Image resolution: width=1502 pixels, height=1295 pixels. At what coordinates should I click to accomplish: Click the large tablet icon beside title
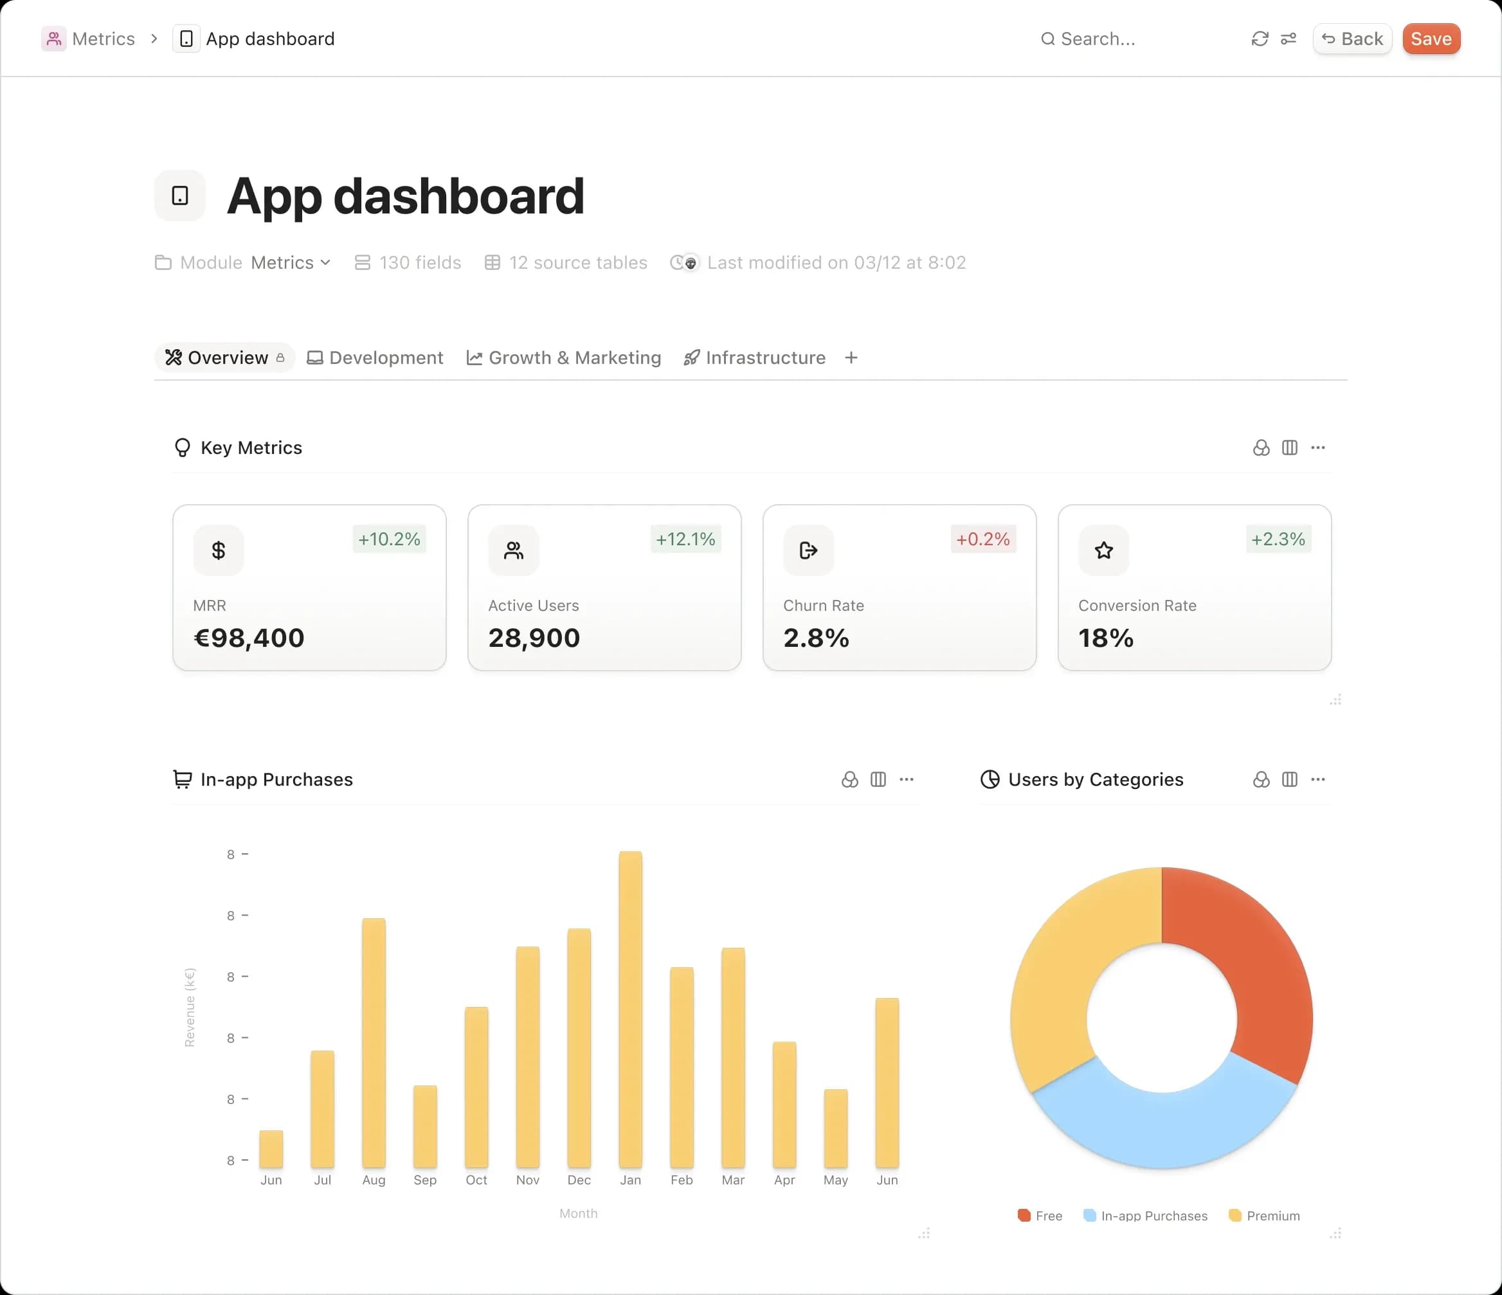(x=180, y=195)
